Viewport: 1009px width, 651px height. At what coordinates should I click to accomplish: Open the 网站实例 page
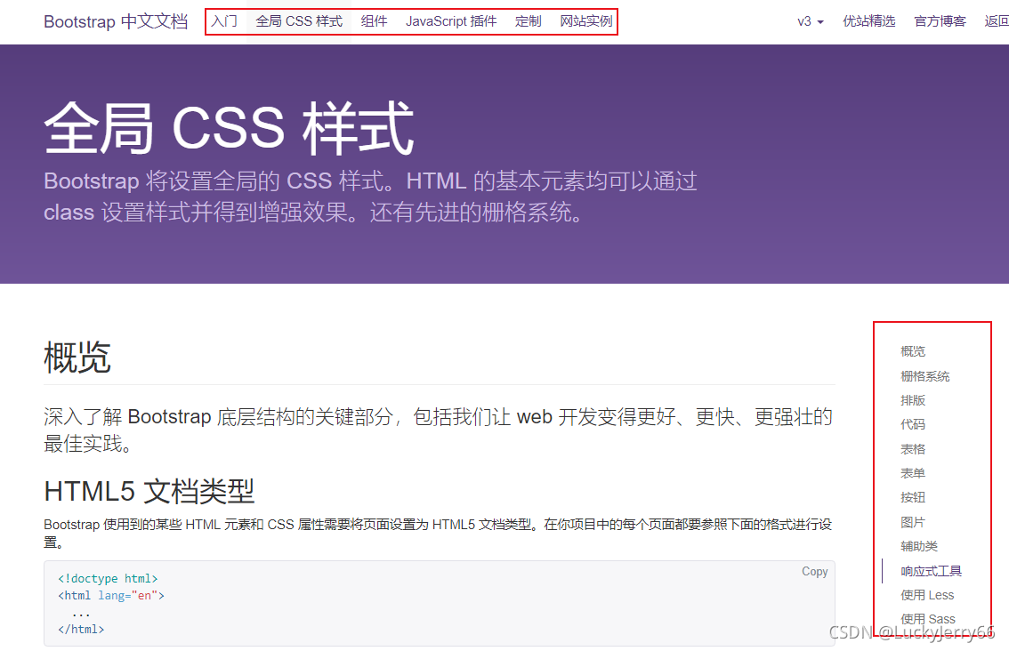click(585, 21)
